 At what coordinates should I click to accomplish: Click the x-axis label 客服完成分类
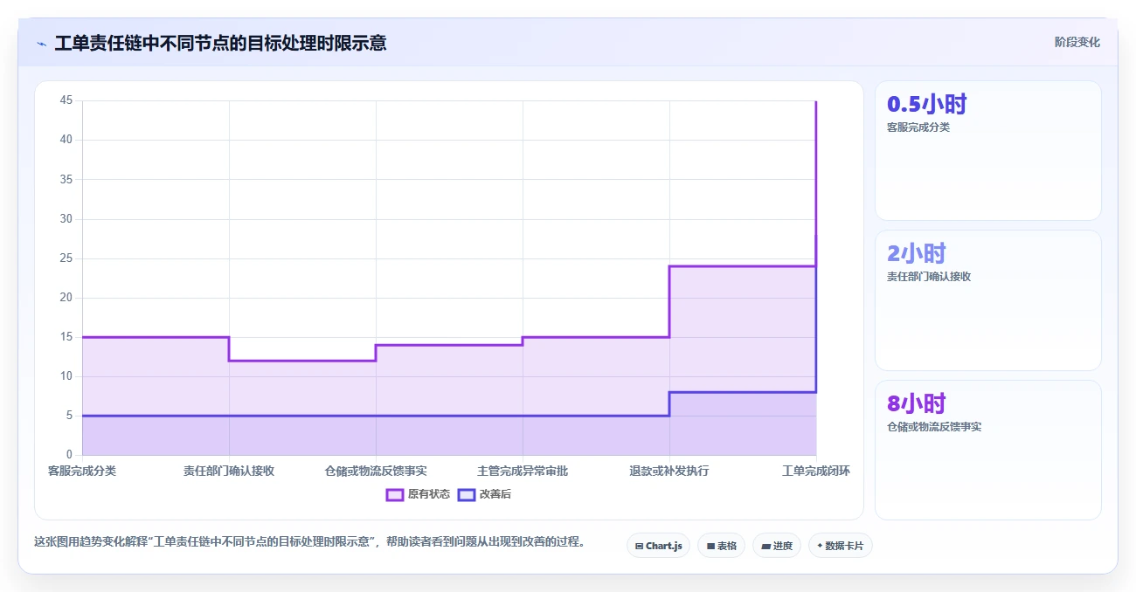coord(82,471)
